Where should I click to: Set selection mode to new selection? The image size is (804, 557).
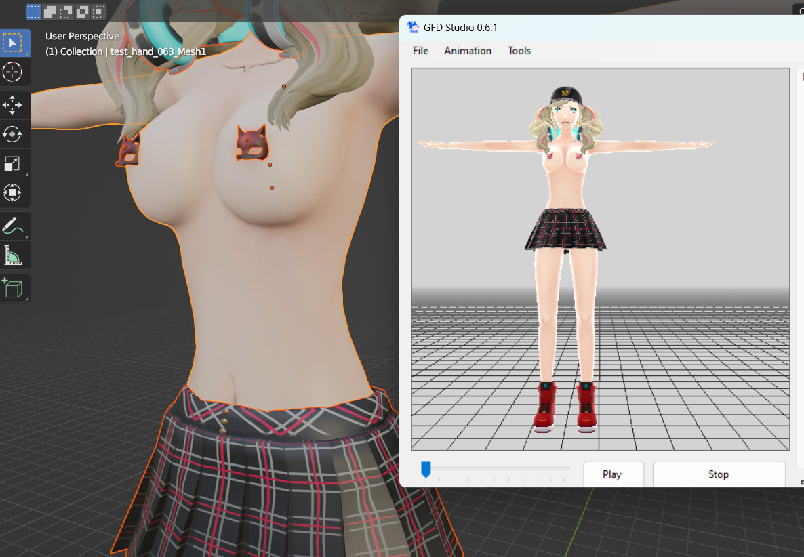pos(33,12)
